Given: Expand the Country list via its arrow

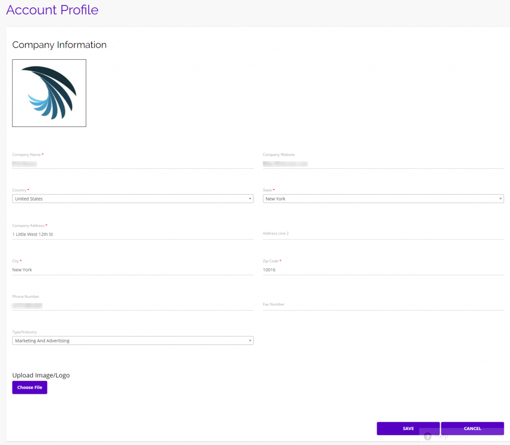Looking at the screenshot, I should tap(250, 198).
